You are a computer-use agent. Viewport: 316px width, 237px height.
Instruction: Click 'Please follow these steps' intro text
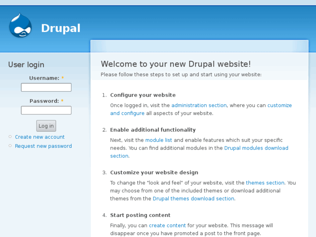coord(181,75)
